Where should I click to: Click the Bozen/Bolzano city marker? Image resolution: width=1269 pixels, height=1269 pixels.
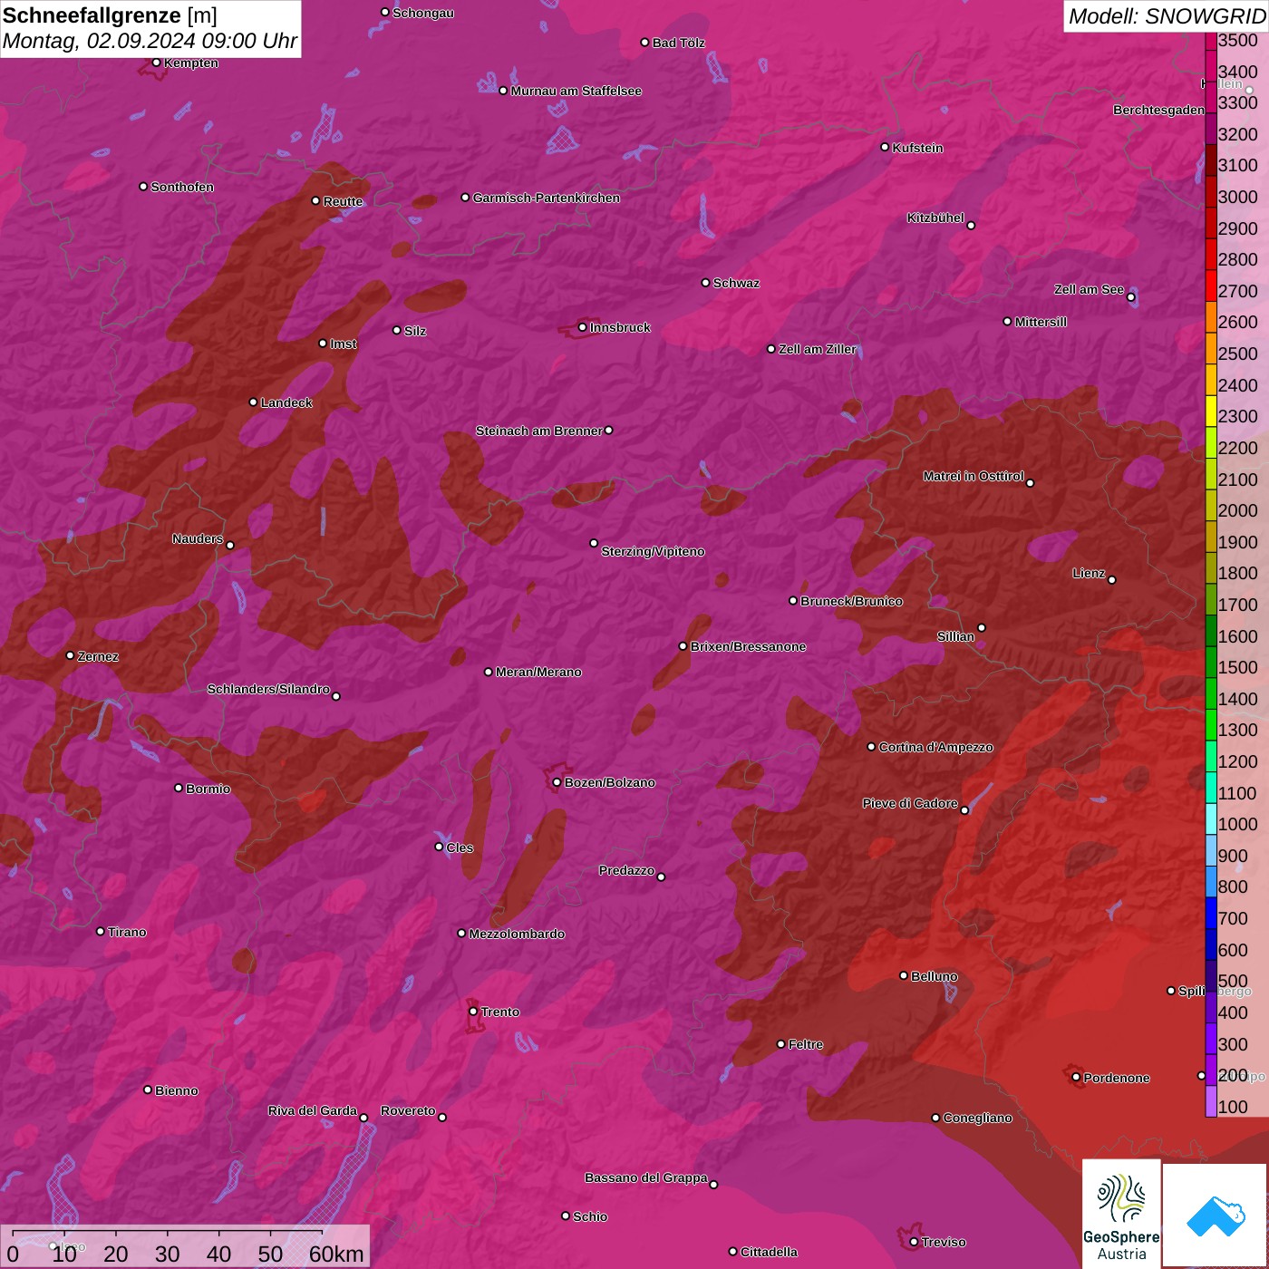point(557,782)
